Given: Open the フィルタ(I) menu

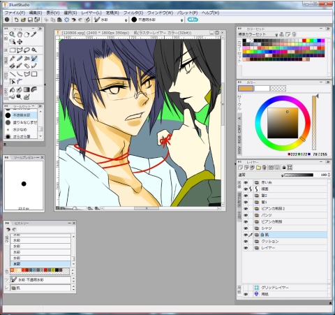Looking at the screenshot, I should coord(133,13).
